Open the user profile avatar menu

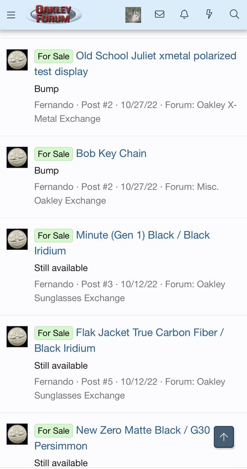point(133,15)
